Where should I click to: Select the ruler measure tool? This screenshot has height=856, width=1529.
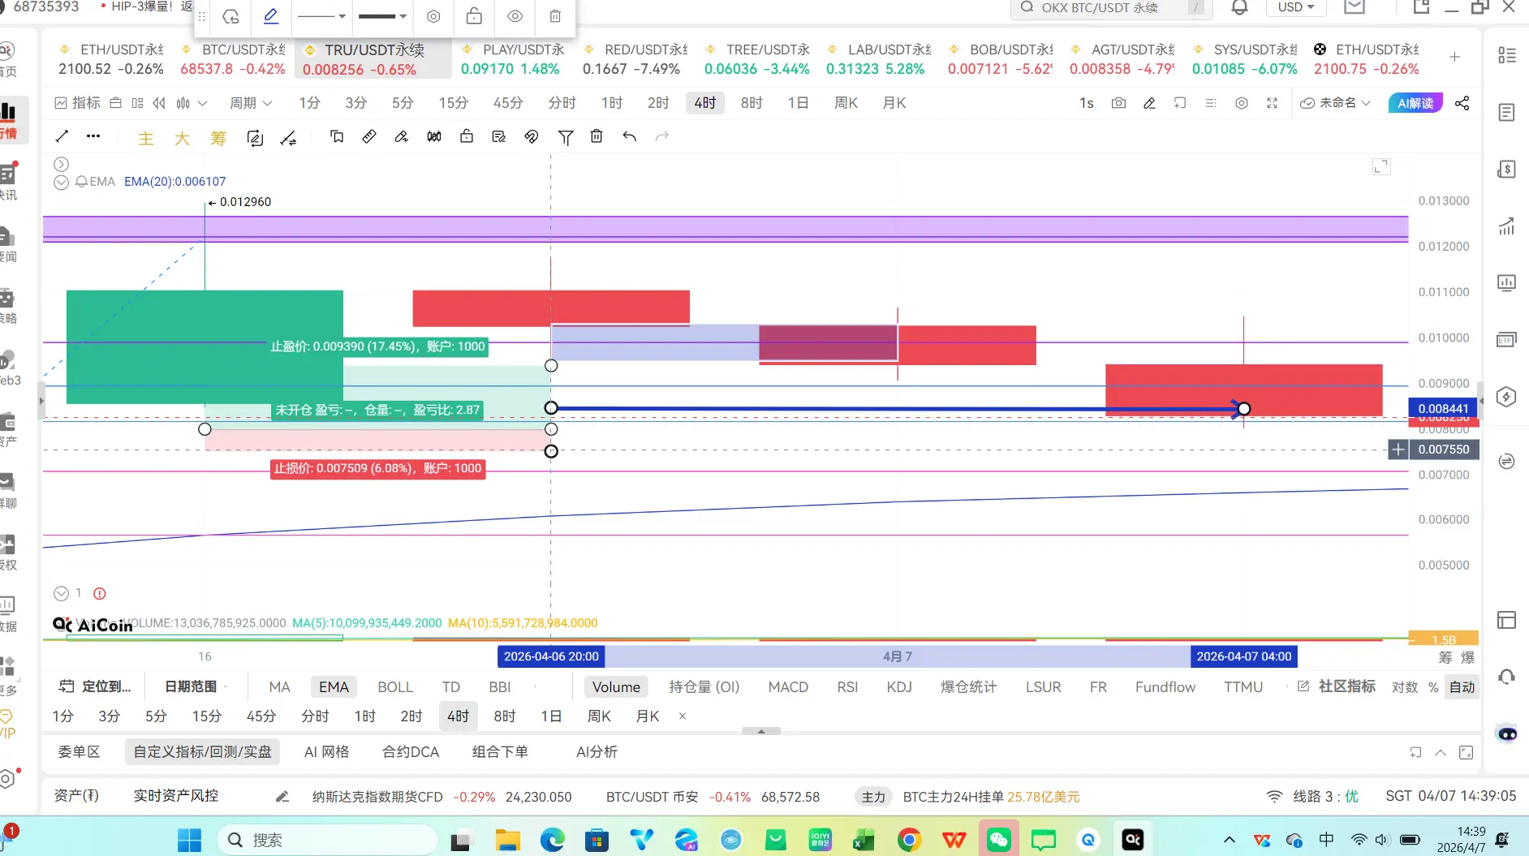(368, 136)
